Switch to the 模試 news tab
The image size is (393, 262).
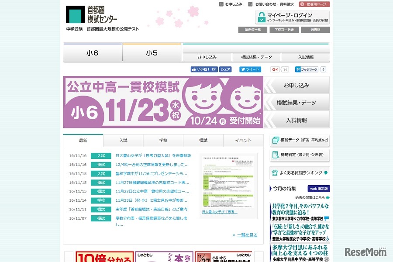(x=203, y=141)
